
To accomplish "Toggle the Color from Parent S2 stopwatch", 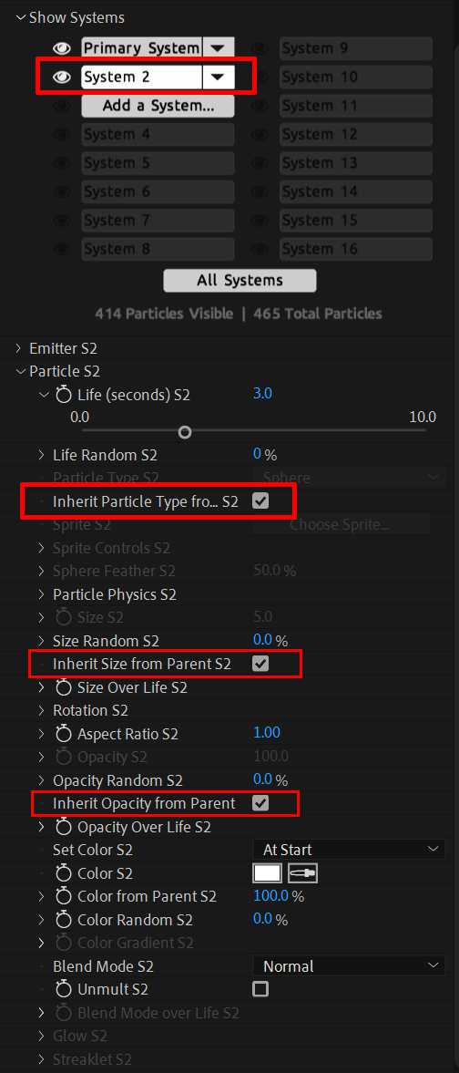I will click(x=64, y=896).
